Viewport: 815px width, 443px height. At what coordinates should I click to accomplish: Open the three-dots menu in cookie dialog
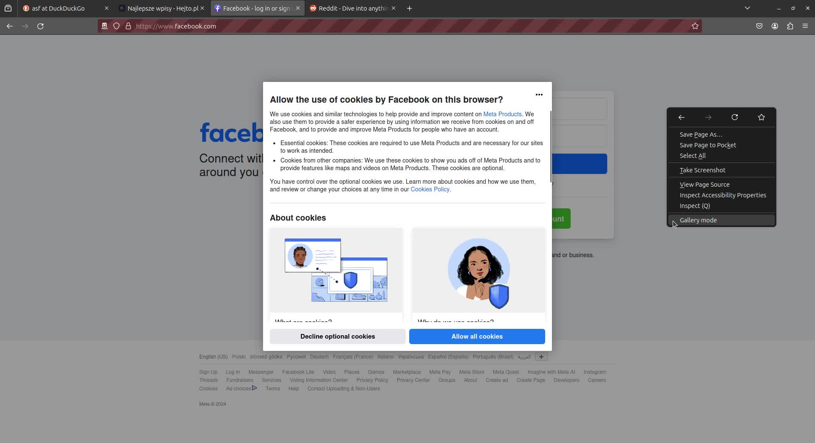[539, 95]
